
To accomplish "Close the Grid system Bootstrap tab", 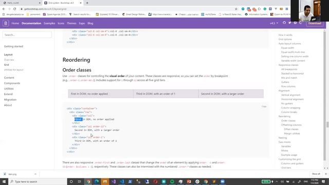I will pos(81,3).
